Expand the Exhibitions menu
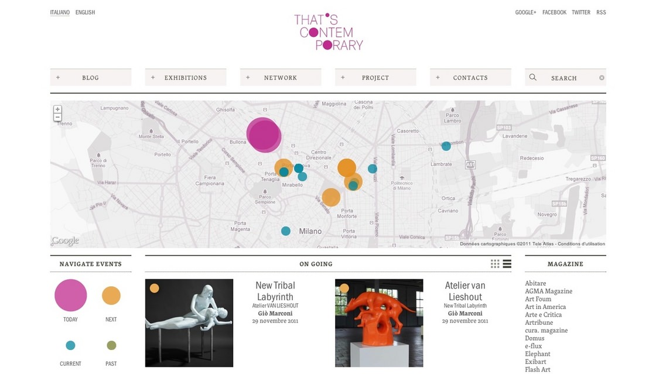The width and height of the screenshot is (656, 374). click(186, 77)
